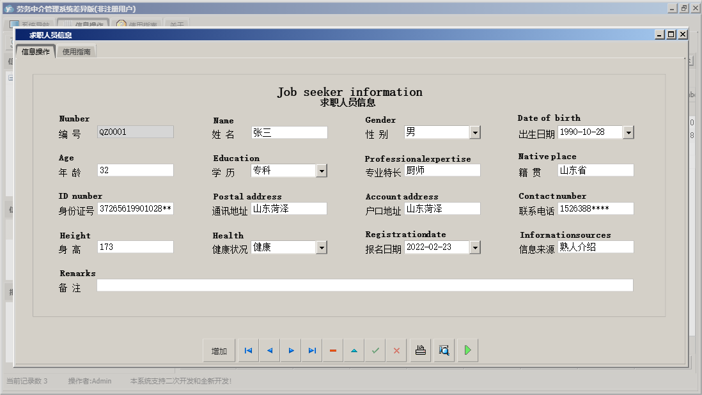The height and width of the screenshot is (395, 702).
Task: Click the empty Remarks field
Action: [x=365, y=286]
